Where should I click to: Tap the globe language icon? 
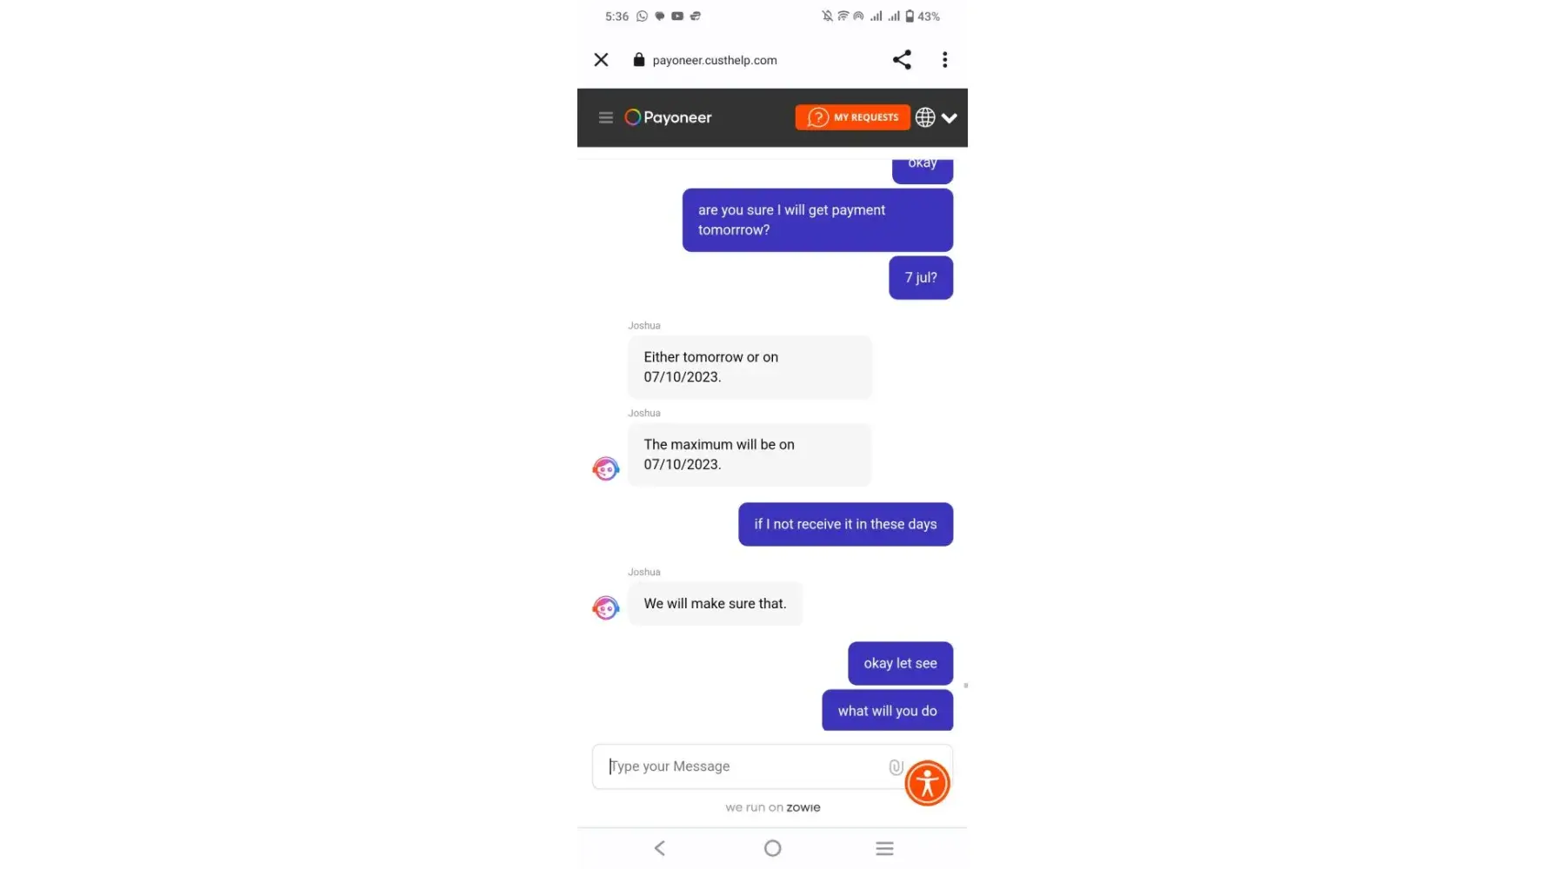click(x=925, y=117)
